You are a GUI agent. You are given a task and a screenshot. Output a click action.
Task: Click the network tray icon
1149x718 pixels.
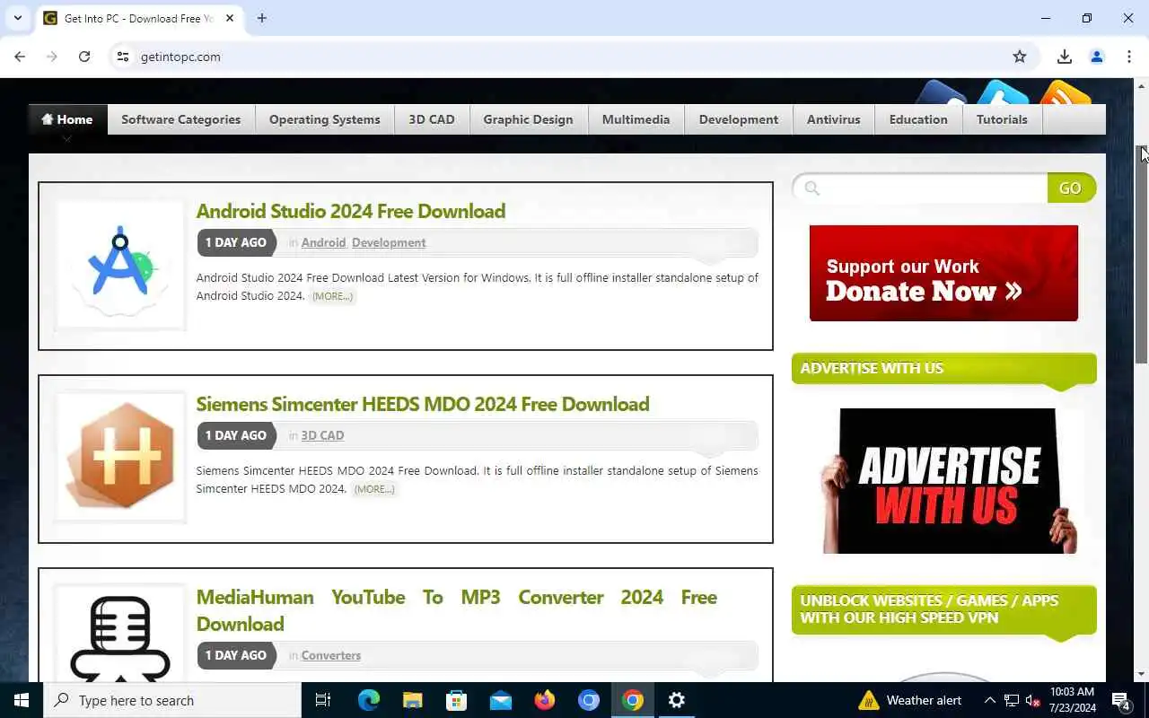pyautogui.click(x=1012, y=700)
